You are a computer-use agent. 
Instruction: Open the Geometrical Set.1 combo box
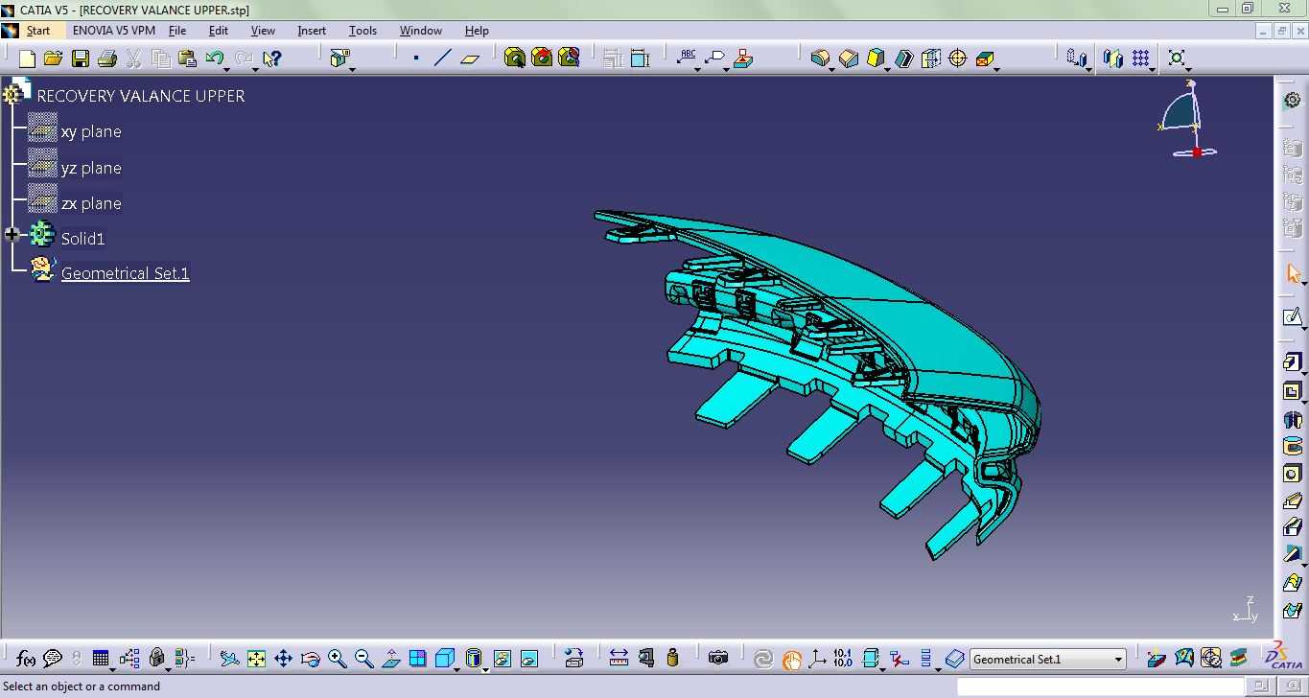tap(1048, 659)
